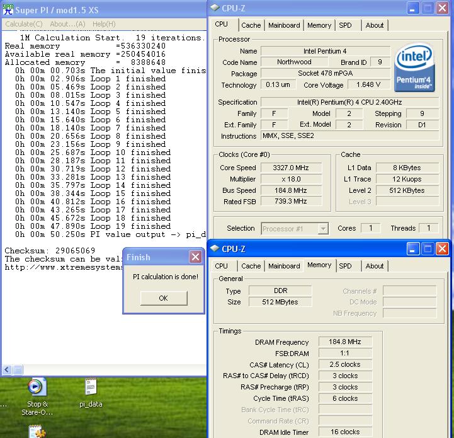Switch to About tab in lower CPU-Z
This screenshot has width=454, height=438.
coord(375,266)
